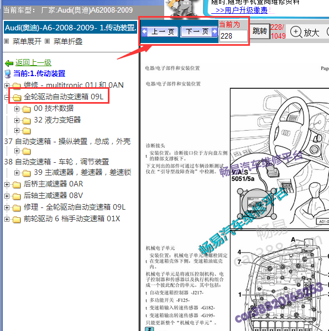Click the 228/1049 page counter text

tap(278, 31)
